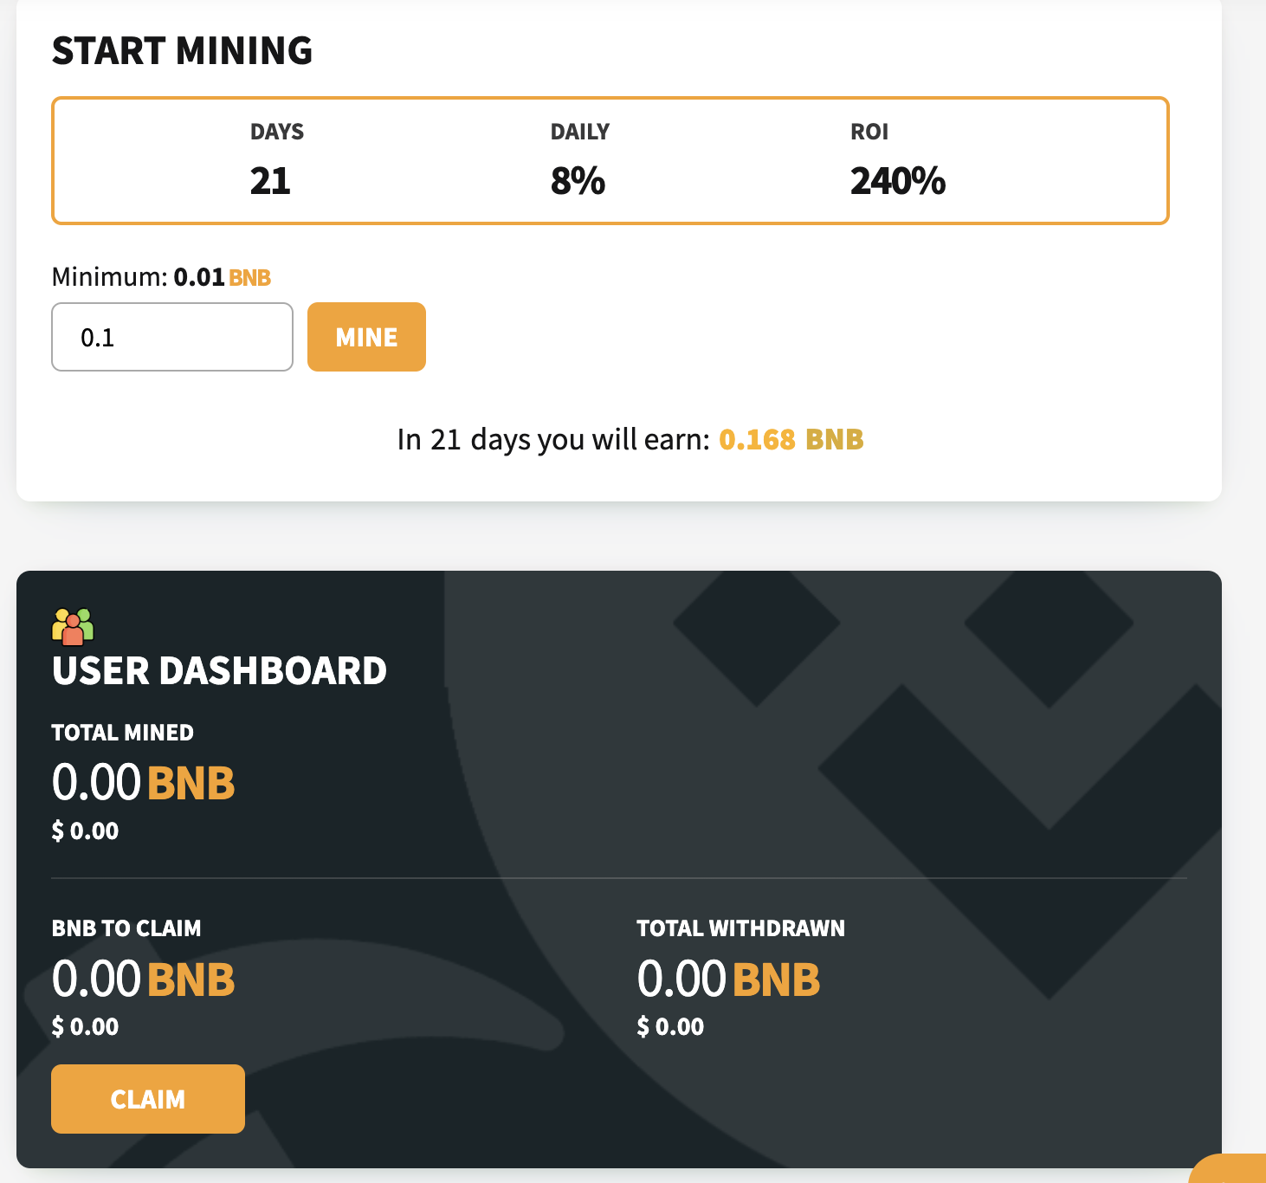Screen dimensions: 1266x1183
Task: Click the dollar value under TOTAL MINED
Action: [x=85, y=831]
